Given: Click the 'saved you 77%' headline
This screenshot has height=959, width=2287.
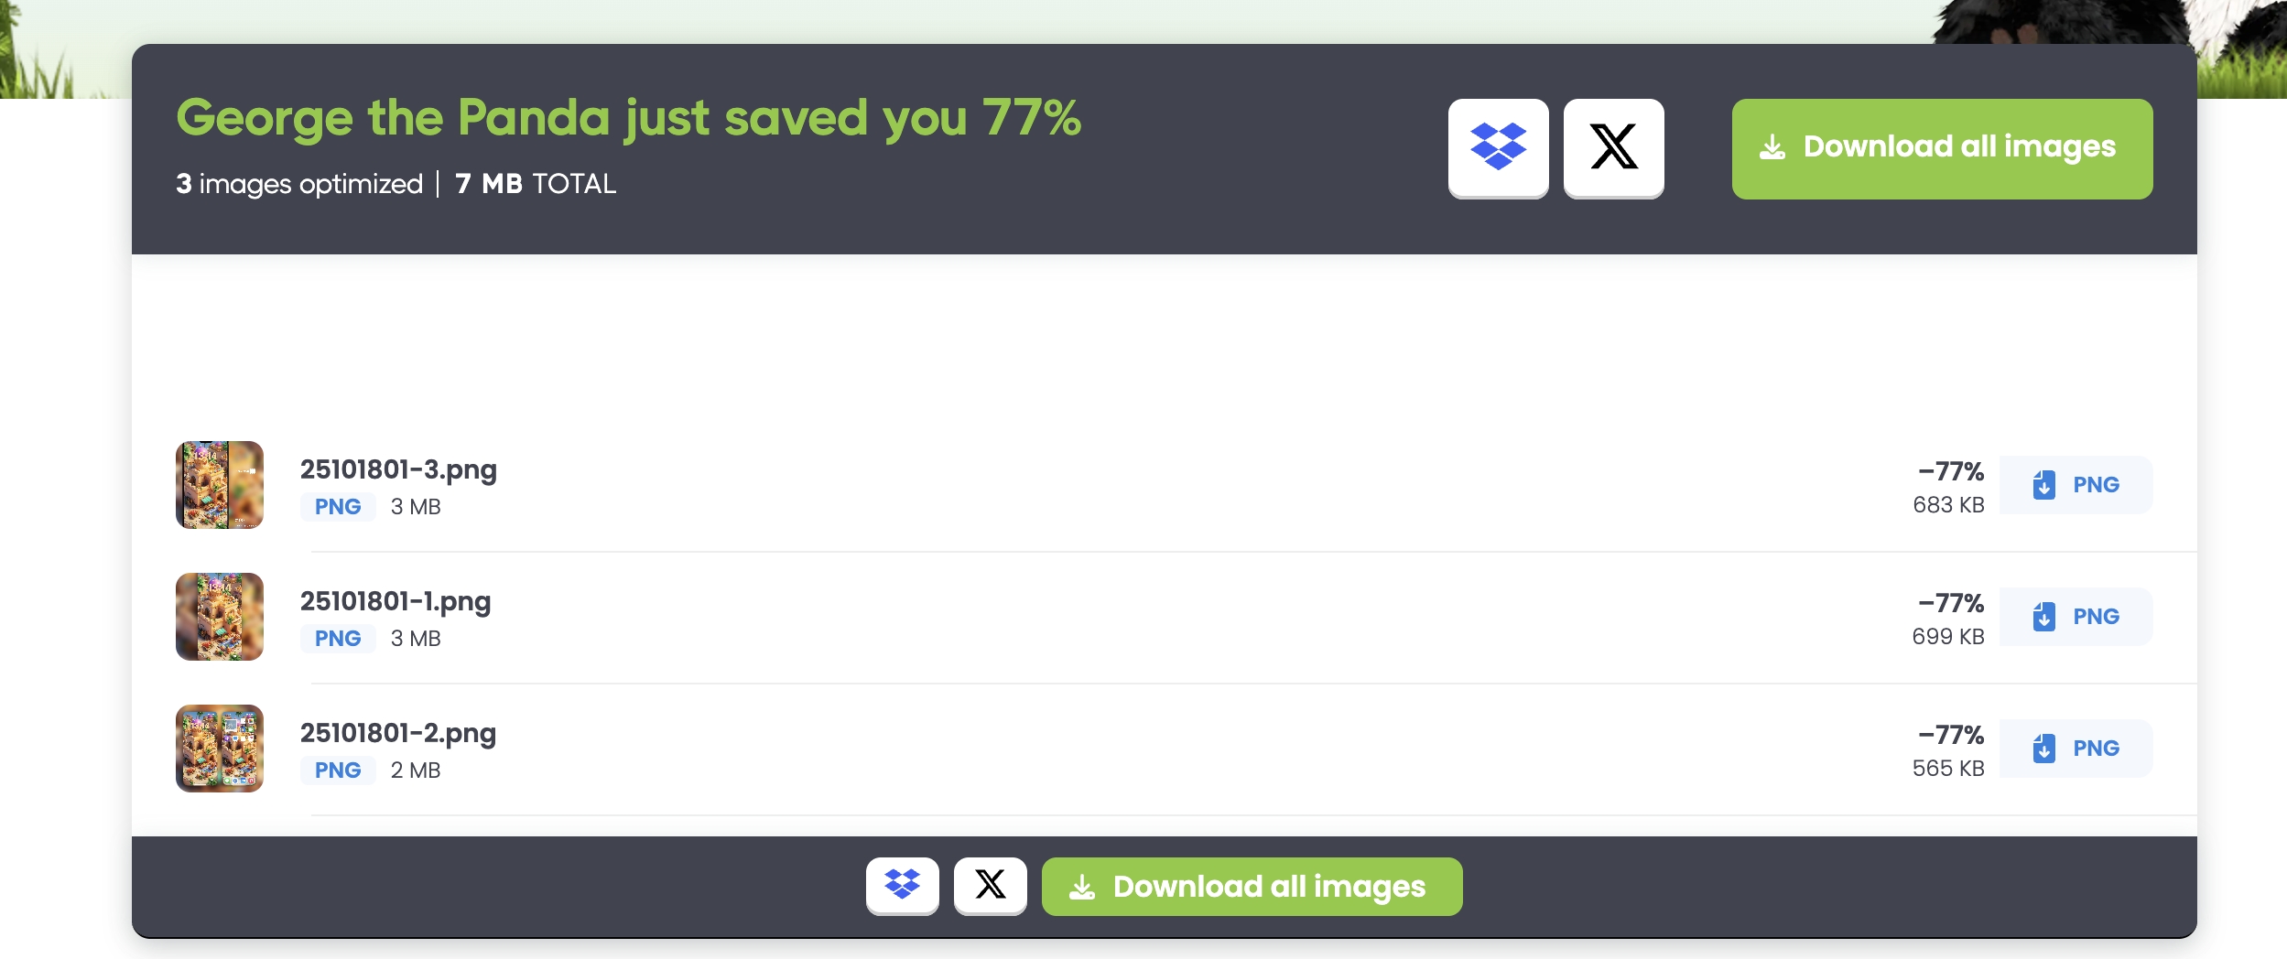Looking at the screenshot, I should [x=628, y=118].
